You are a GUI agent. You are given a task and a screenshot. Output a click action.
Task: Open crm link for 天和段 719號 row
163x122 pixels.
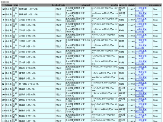(x=141, y=41)
